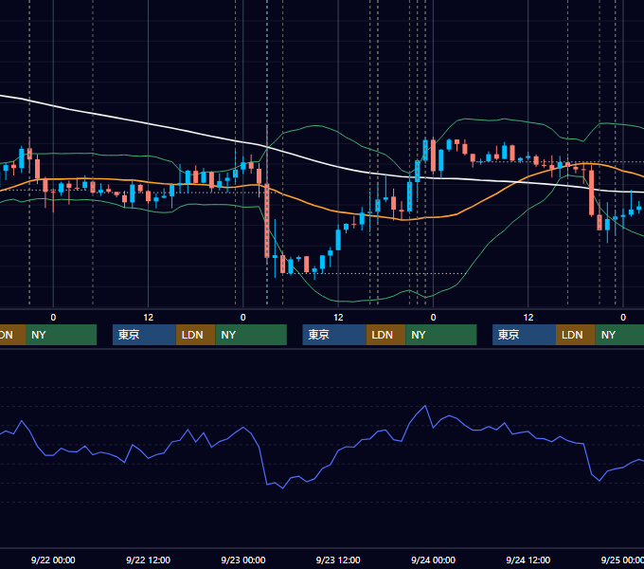
Task: Click the 9/23 12:00 time axis label
Action: 338,560
